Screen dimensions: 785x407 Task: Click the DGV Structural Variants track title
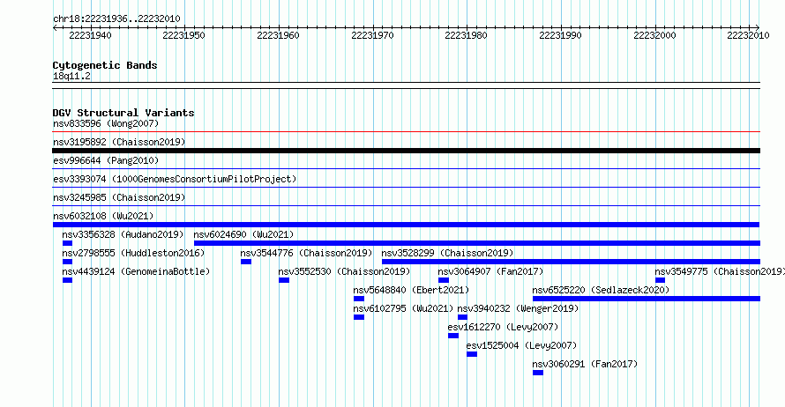pyautogui.click(x=123, y=113)
